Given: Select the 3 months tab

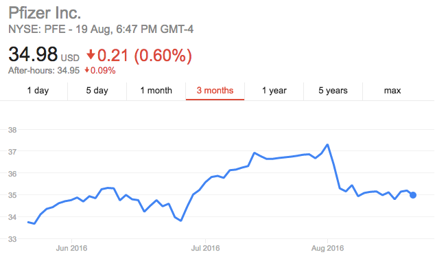Looking at the screenshot, I should pos(215,91).
